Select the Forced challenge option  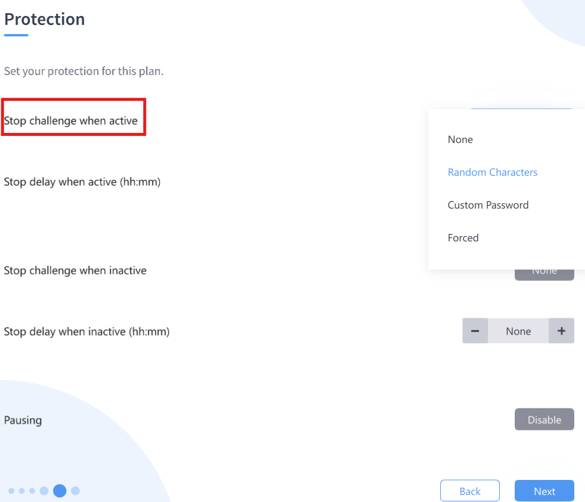463,238
